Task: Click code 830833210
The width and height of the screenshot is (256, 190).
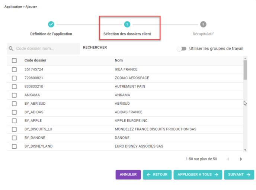Action: click(x=34, y=86)
